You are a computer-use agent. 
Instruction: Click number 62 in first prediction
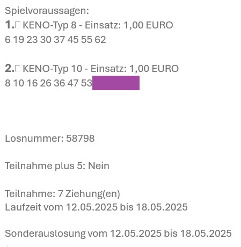click(100, 40)
